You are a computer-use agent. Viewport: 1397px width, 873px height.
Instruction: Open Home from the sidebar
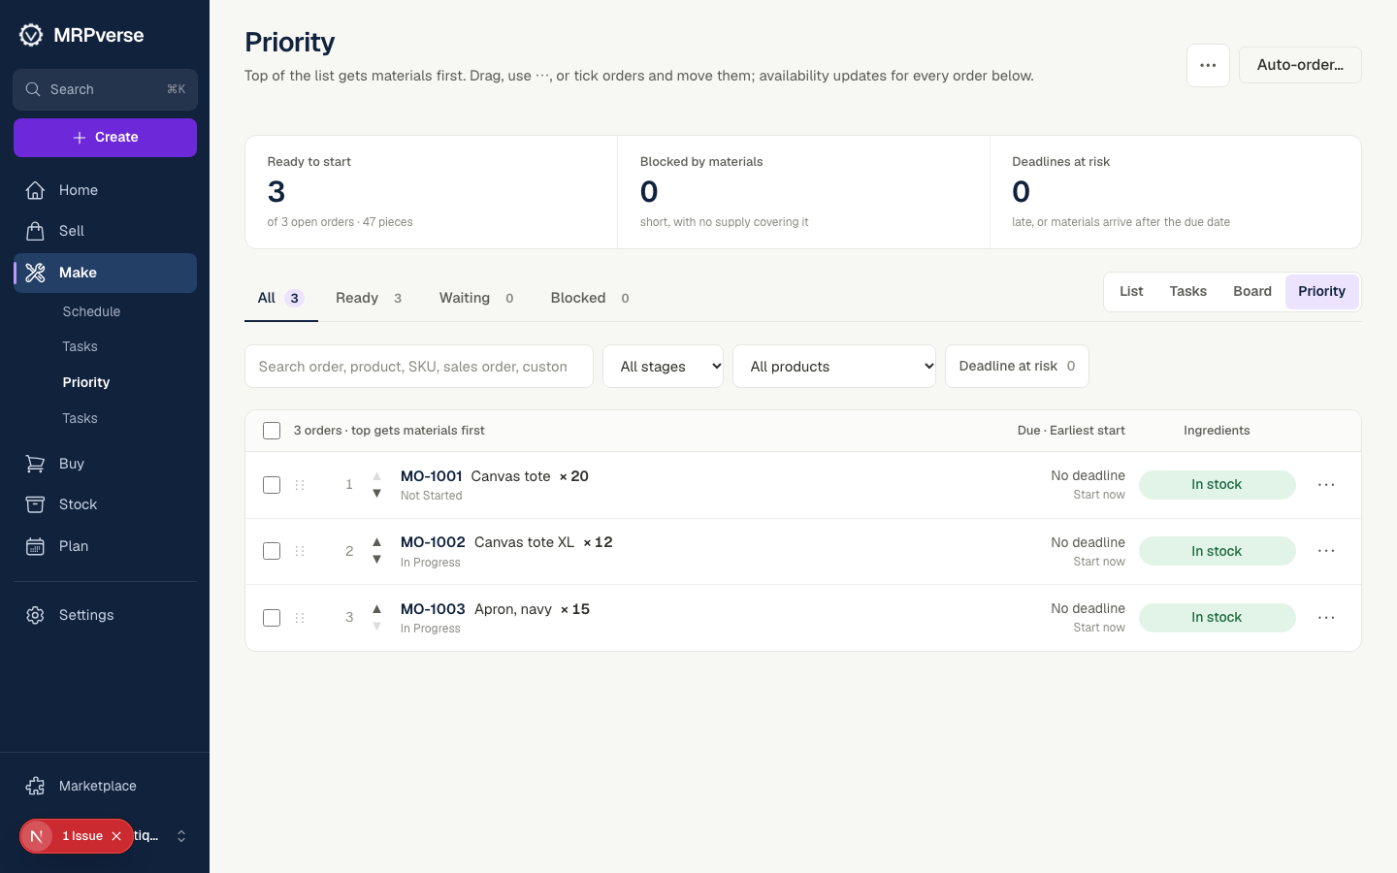105,190
